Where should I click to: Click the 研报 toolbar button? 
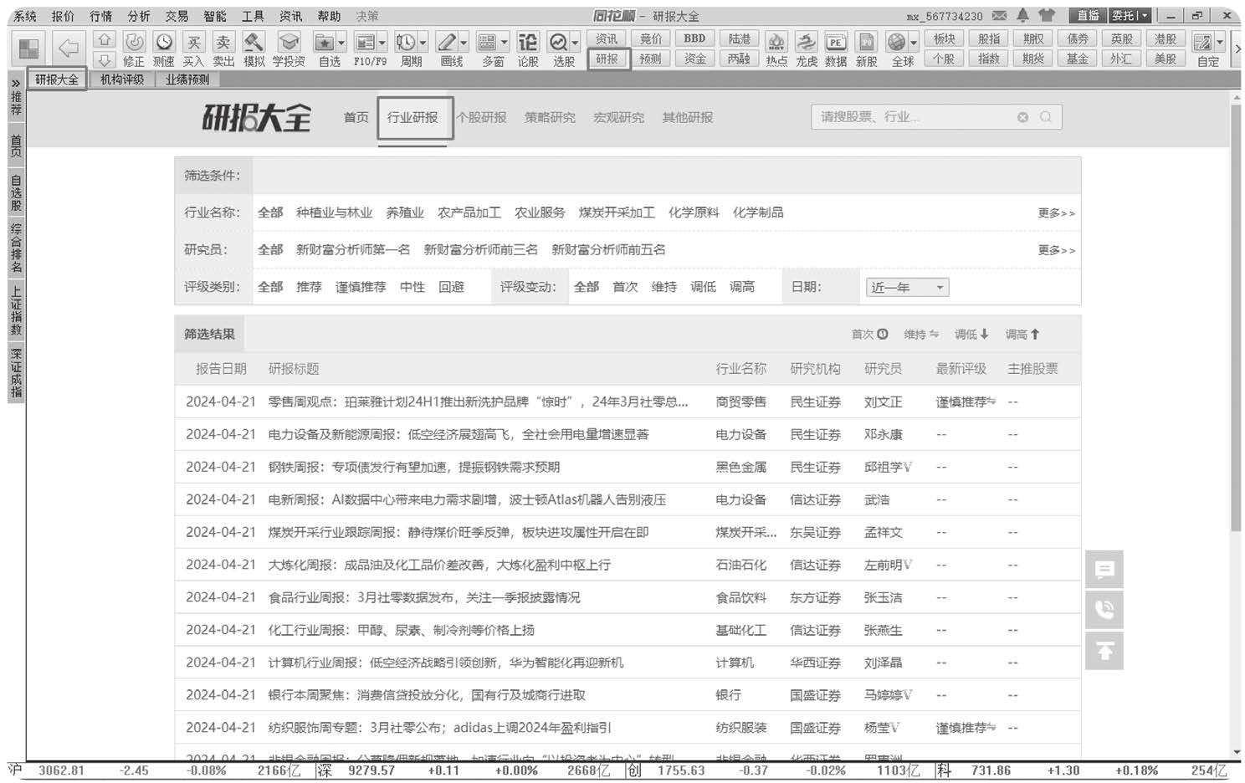607,59
